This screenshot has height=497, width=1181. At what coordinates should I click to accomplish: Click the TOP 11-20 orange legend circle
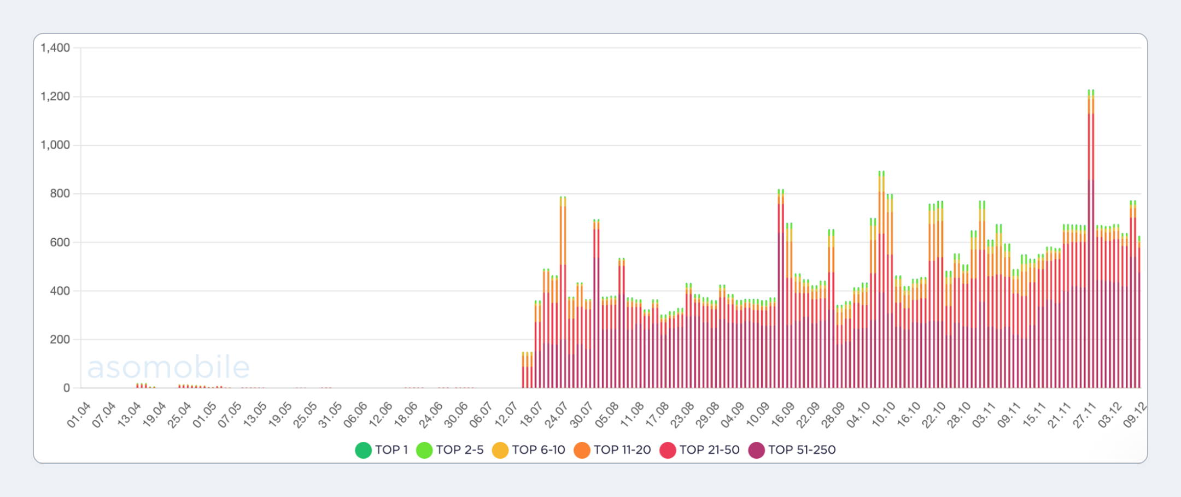[x=582, y=450]
